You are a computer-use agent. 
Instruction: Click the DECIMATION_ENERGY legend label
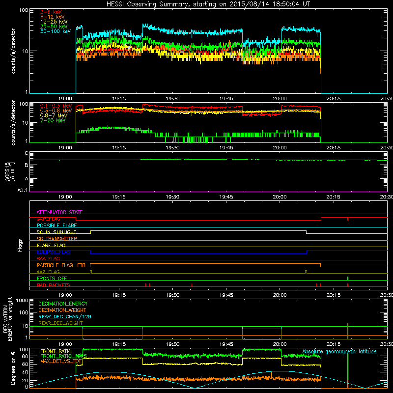pyautogui.click(x=63, y=304)
